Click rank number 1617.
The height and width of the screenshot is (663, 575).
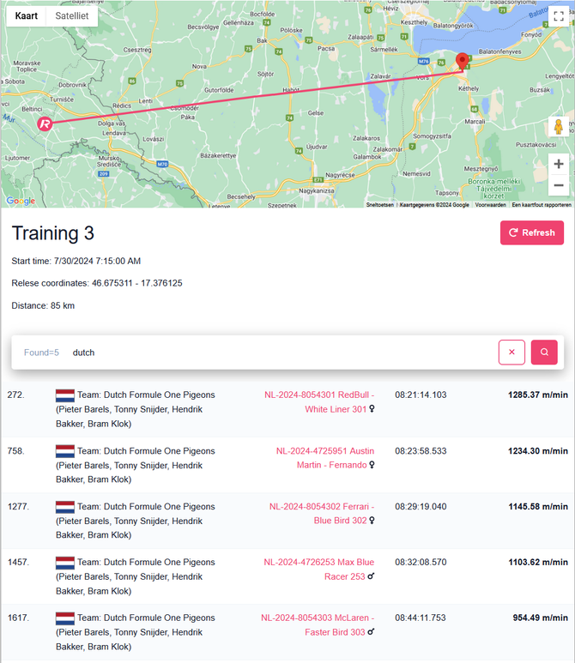18,618
